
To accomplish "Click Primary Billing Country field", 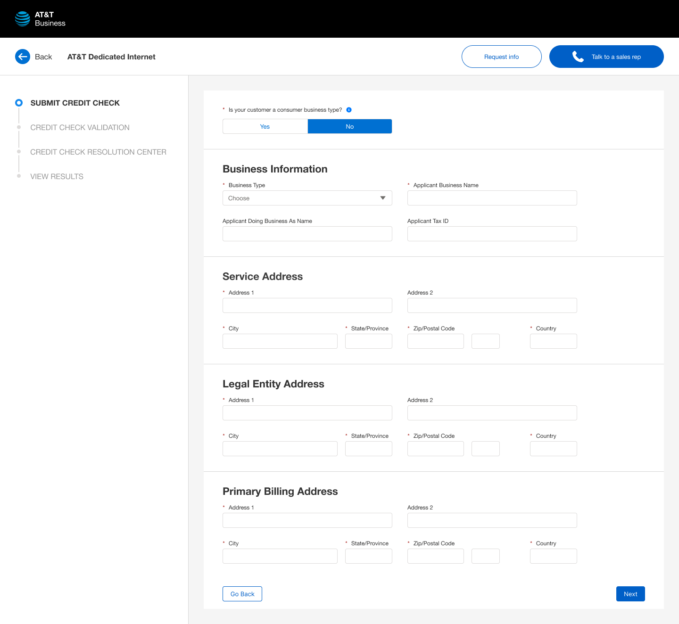I will point(554,556).
